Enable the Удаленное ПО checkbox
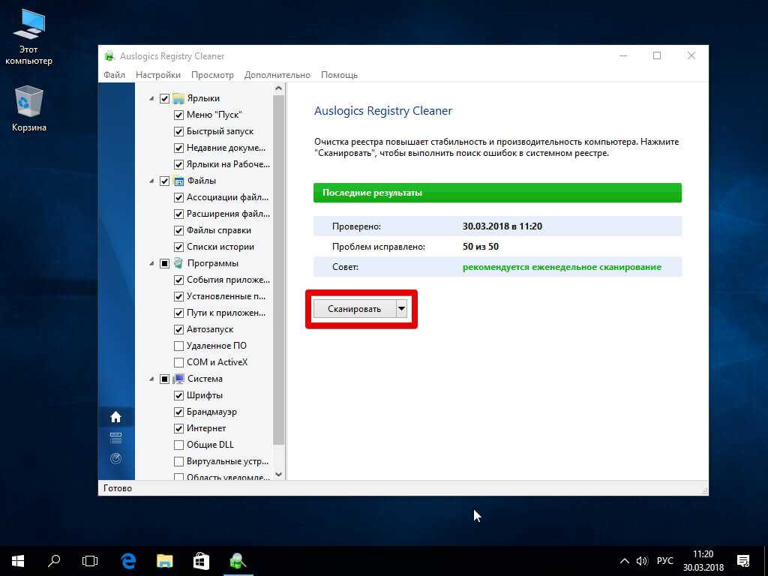768x576 pixels. point(178,346)
